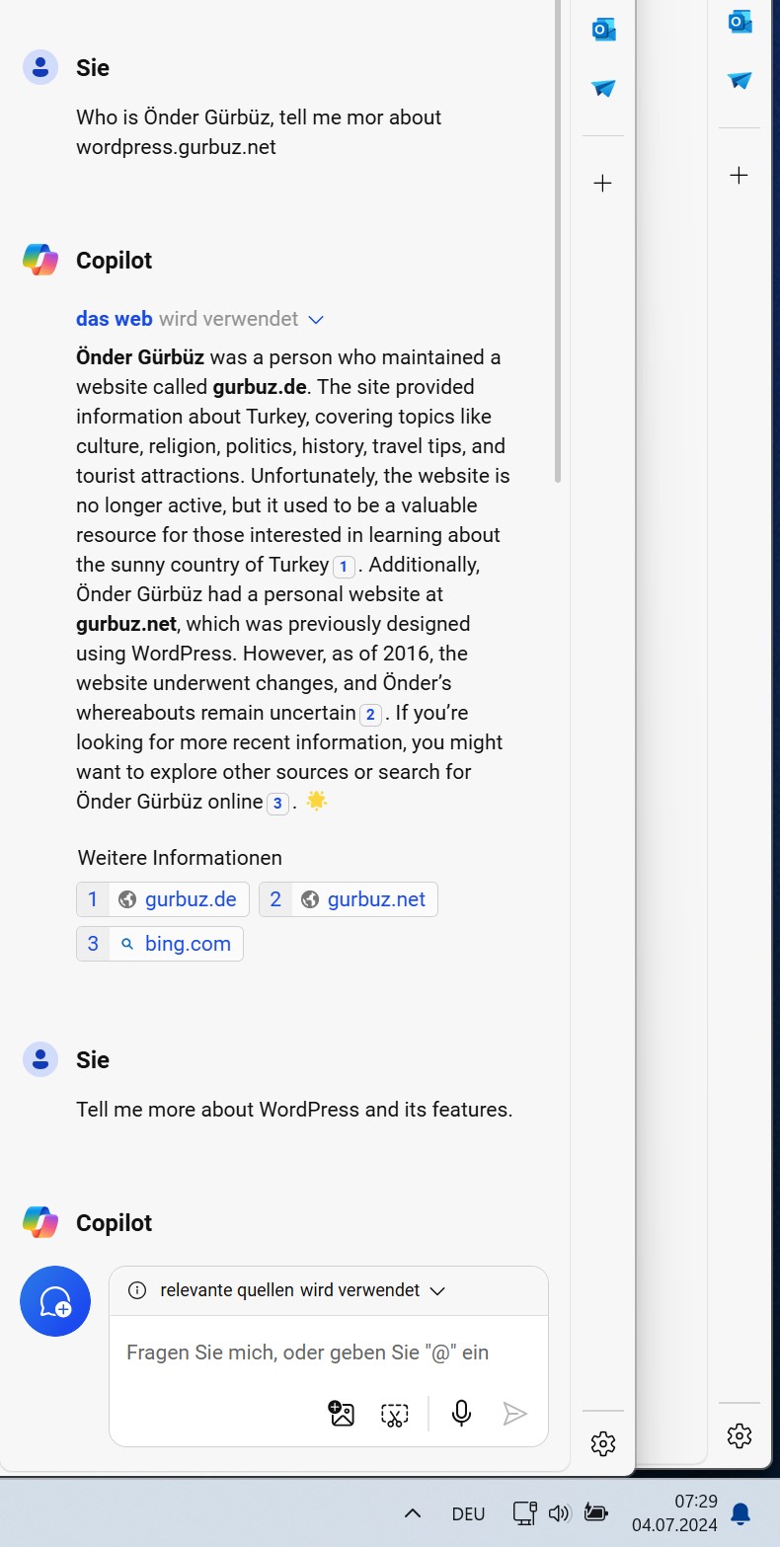Start a new topic with the blue chat button

click(55, 1301)
